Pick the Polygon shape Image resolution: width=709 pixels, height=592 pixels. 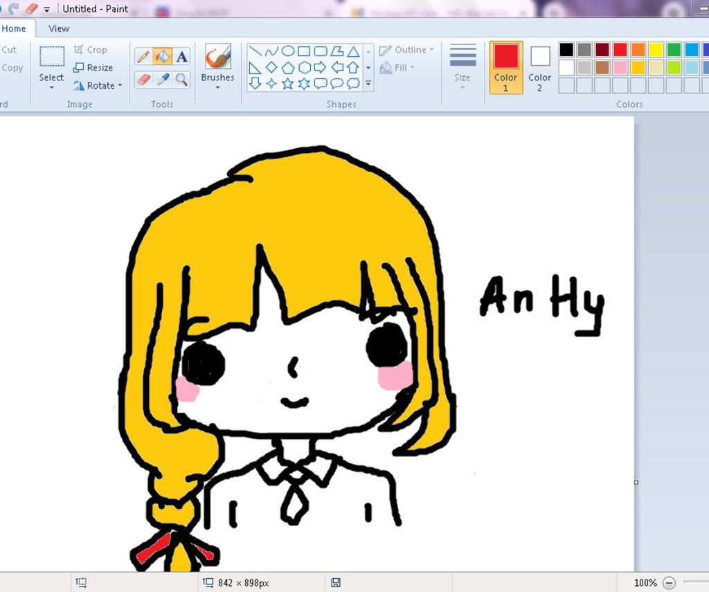[x=337, y=51]
